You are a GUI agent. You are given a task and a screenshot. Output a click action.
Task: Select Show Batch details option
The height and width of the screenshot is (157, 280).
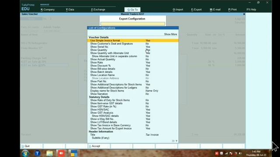pyautogui.click(x=133, y=72)
